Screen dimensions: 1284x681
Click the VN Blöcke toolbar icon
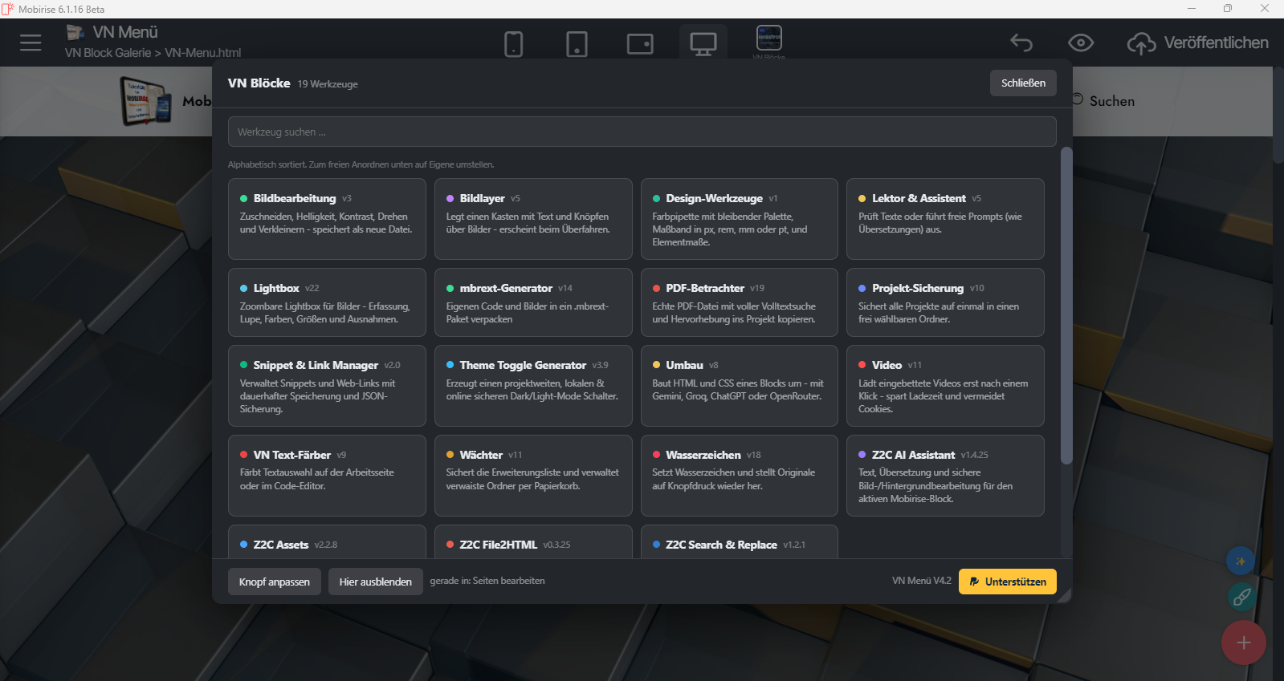[x=769, y=39]
